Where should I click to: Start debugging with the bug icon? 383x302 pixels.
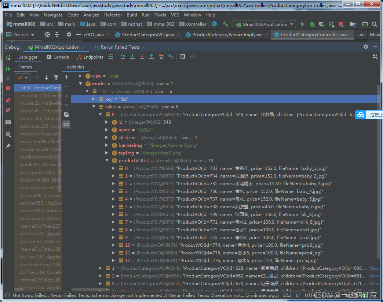coord(312,24)
